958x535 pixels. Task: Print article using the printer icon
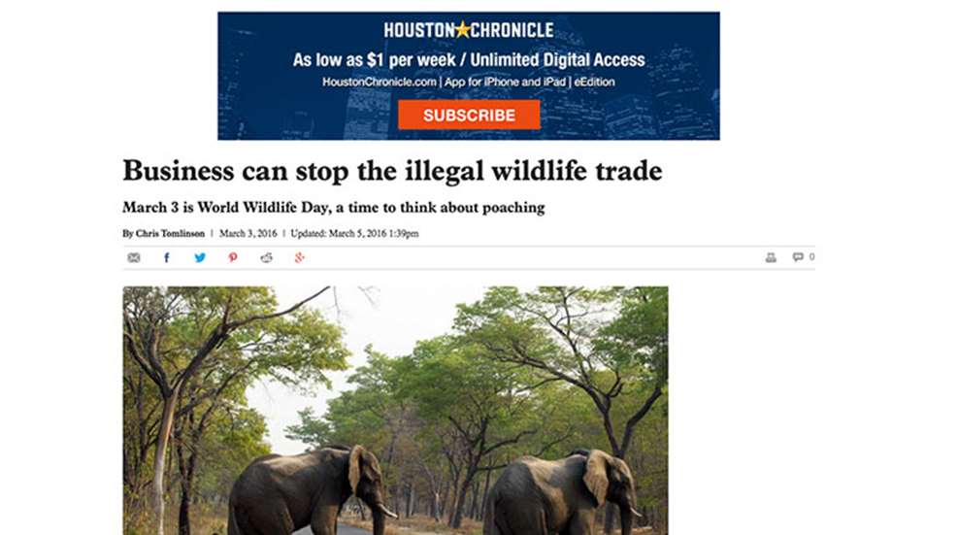[771, 257]
